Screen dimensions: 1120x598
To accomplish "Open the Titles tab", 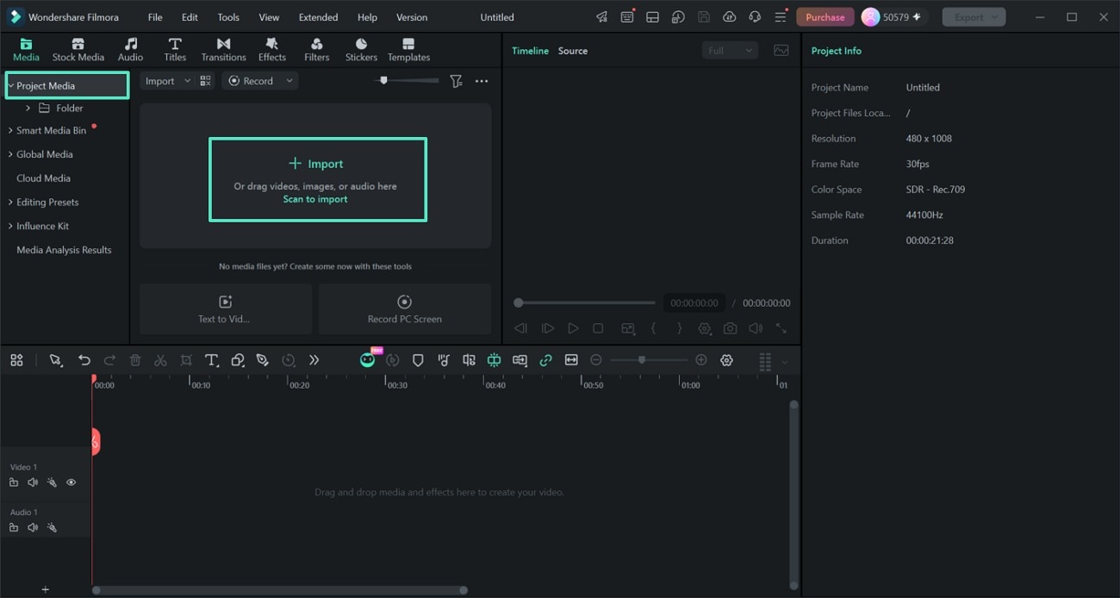I will (175, 50).
